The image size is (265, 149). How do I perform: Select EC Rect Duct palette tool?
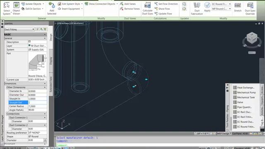tap(242, 112)
